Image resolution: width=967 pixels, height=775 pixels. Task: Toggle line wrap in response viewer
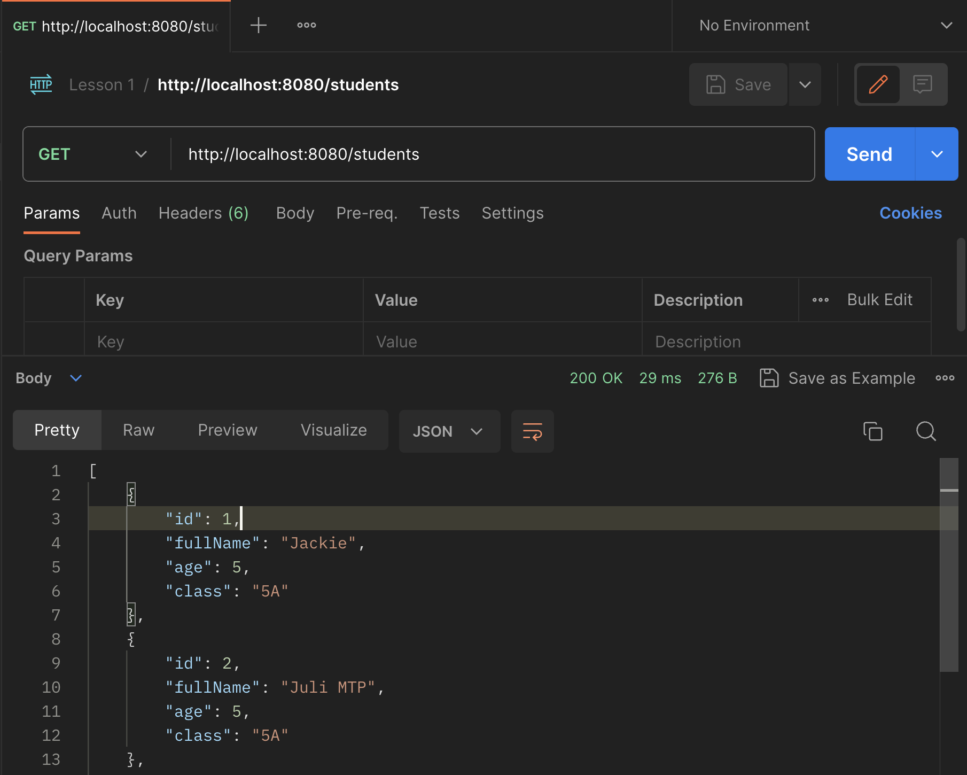pyautogui.click(x=532, y=431)
